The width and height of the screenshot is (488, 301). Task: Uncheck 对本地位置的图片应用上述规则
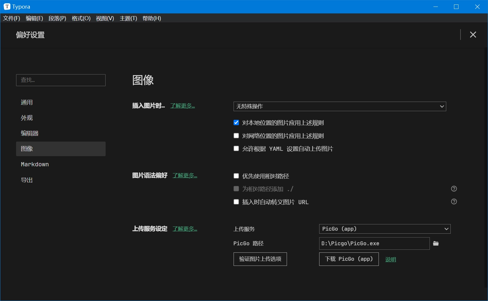236,122
